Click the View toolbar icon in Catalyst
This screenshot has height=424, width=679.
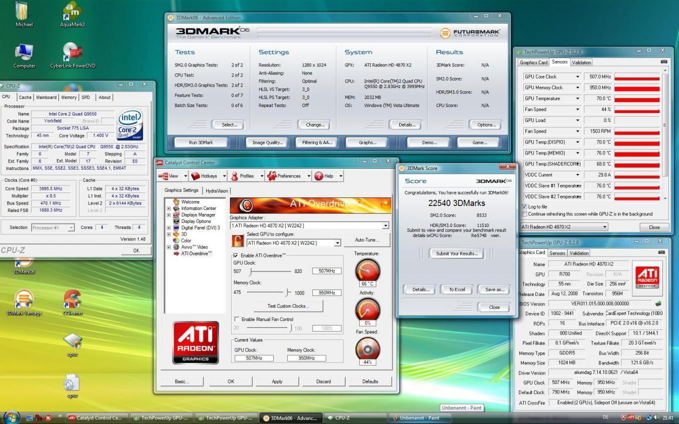(x=170, y=176)
